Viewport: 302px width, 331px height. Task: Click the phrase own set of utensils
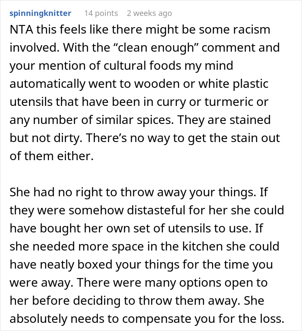point(158,229)
